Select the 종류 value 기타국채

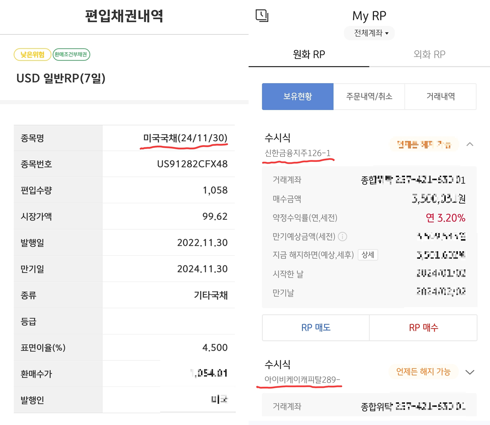[211, 295]
